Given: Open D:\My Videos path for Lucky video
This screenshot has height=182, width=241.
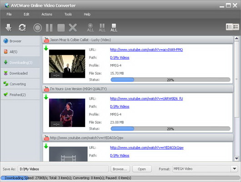Looking at the screenshot, I should click(x=120, y=57).
